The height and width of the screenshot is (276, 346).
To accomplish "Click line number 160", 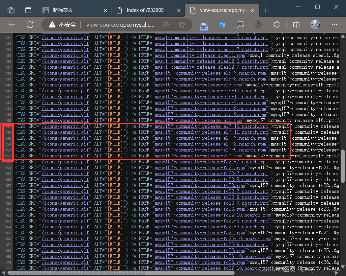I will tap(8, 203).
